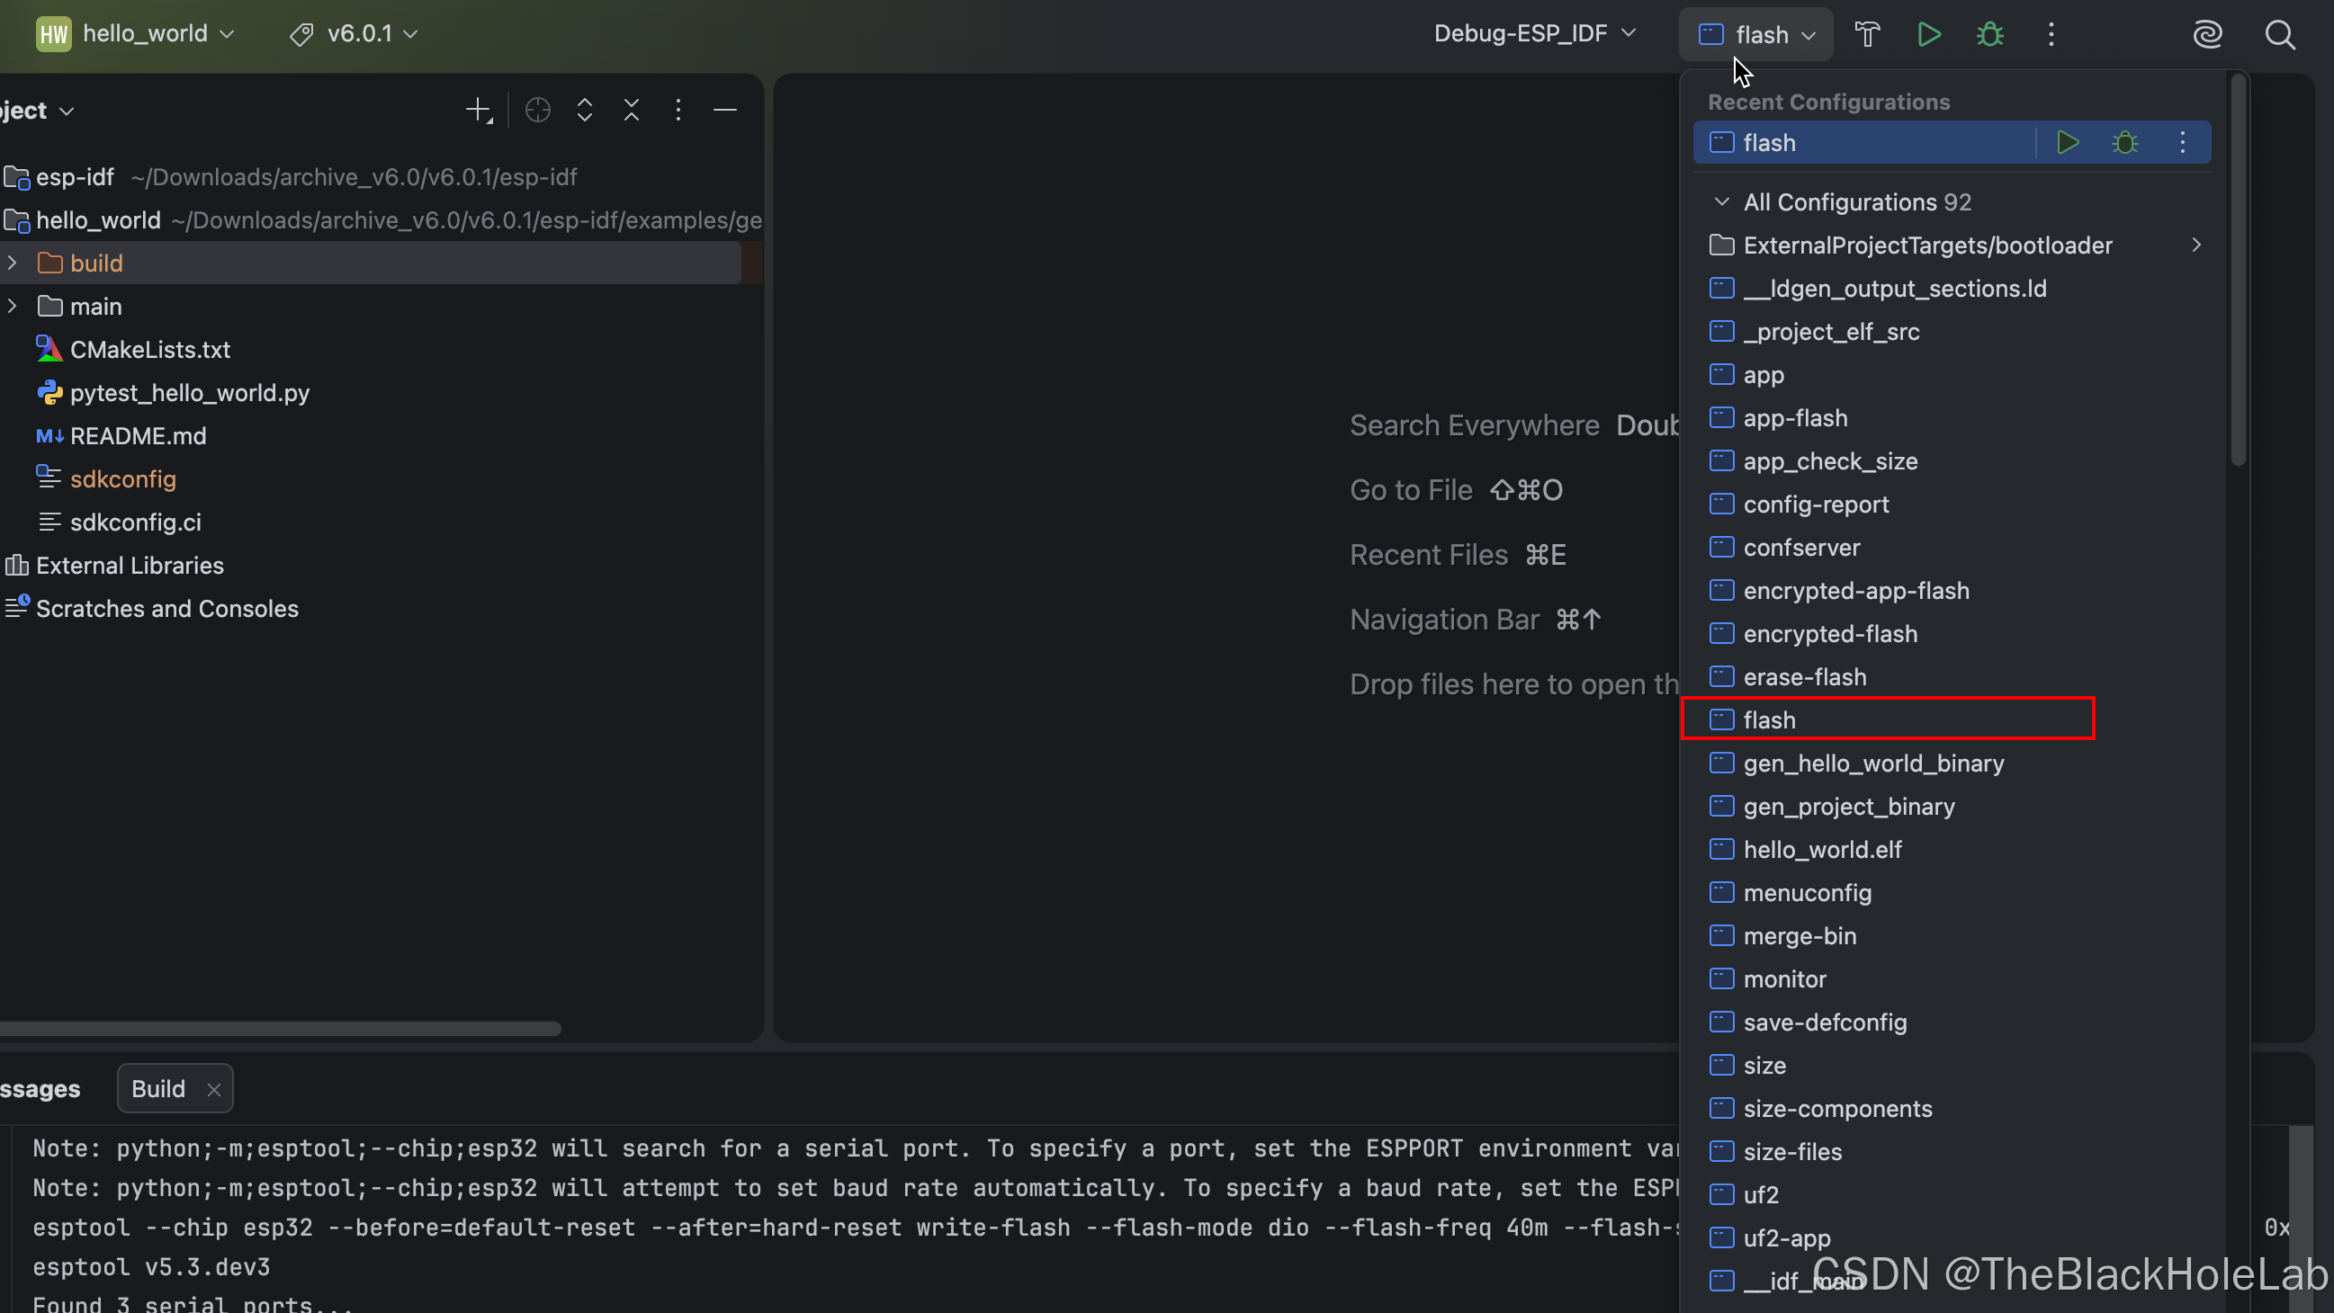Image resolution: width=2334 pixels, height=1313 pixels.
Task: Open the Debug-ESP_IDF profile dropdown
Action: [1535, 34]
